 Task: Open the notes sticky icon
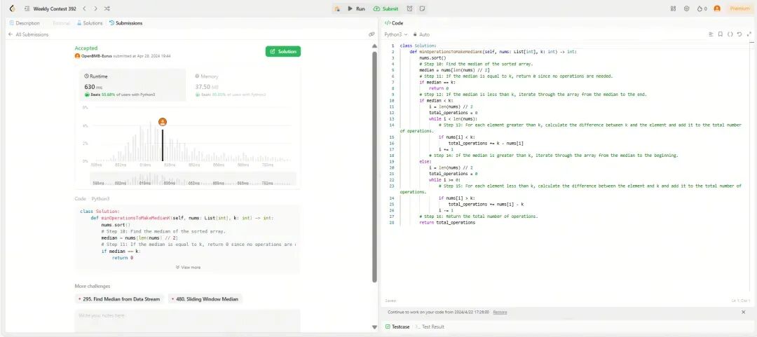(422, 8)
